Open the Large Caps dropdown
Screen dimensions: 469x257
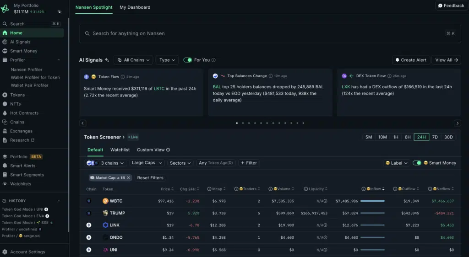147,163
